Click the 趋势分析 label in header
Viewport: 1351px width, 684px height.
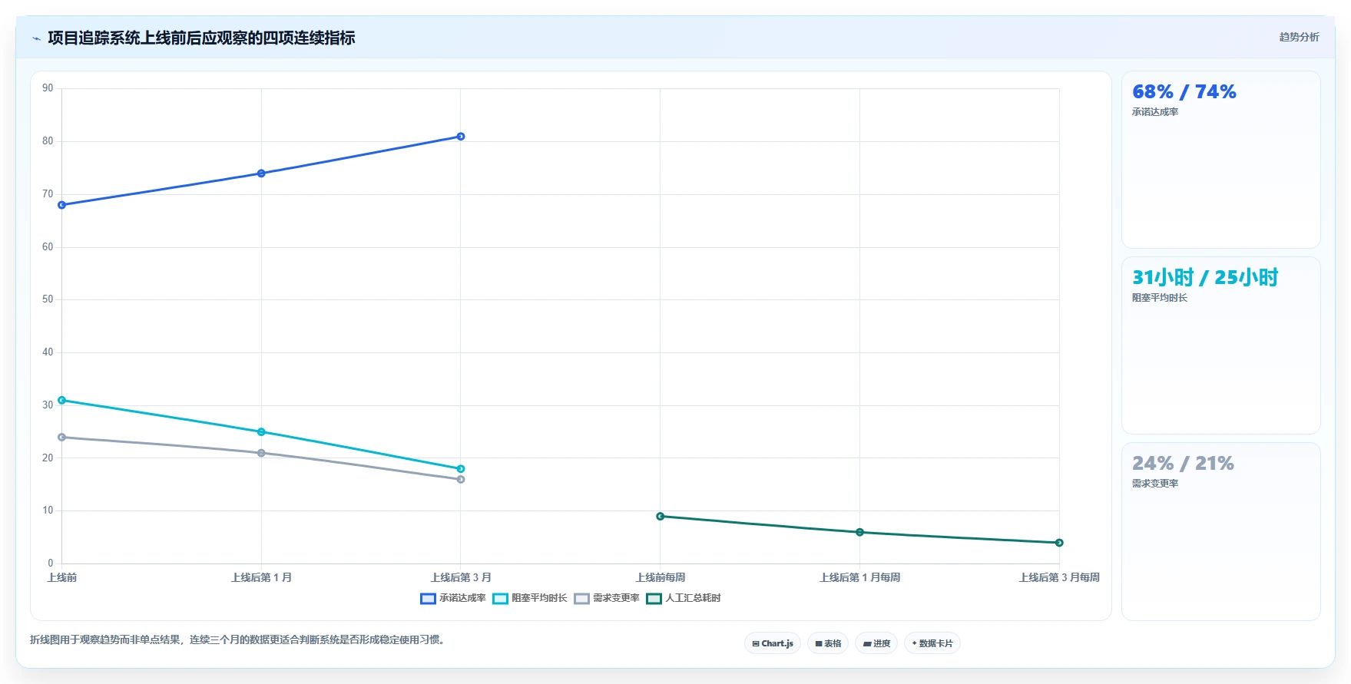click(1299, 37)
